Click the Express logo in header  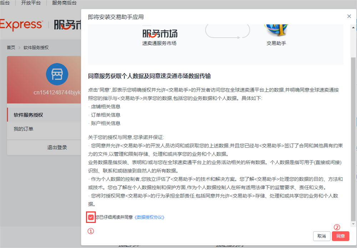click(x=21, y=24)
